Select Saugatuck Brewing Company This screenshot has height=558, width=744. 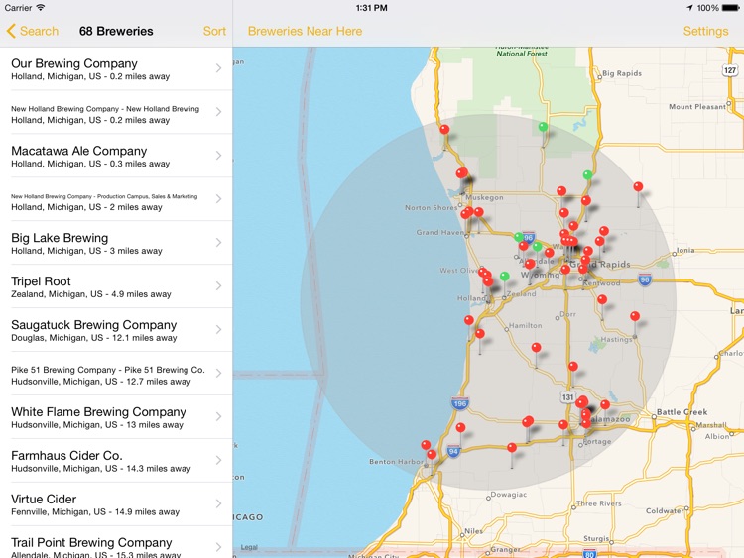tap(116, 330)
